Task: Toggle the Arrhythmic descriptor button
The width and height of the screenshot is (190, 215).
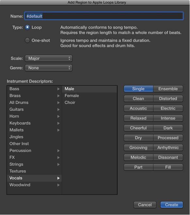Action: [168, 148]
